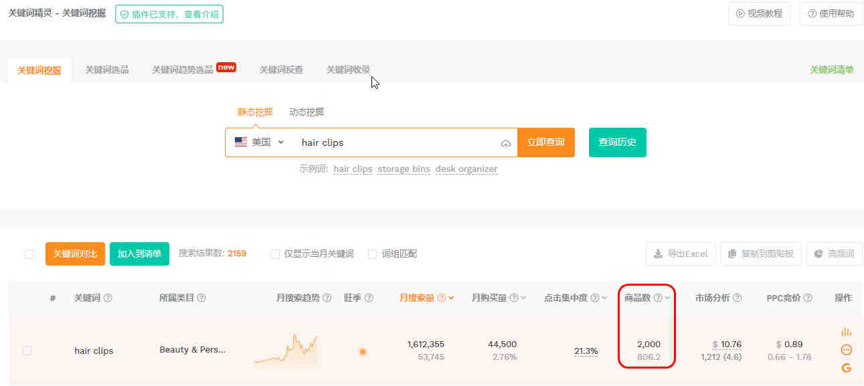Click help icon next to 关键词 header
Image resolution: width=864 pixels, height=386 pixels.
108,298
